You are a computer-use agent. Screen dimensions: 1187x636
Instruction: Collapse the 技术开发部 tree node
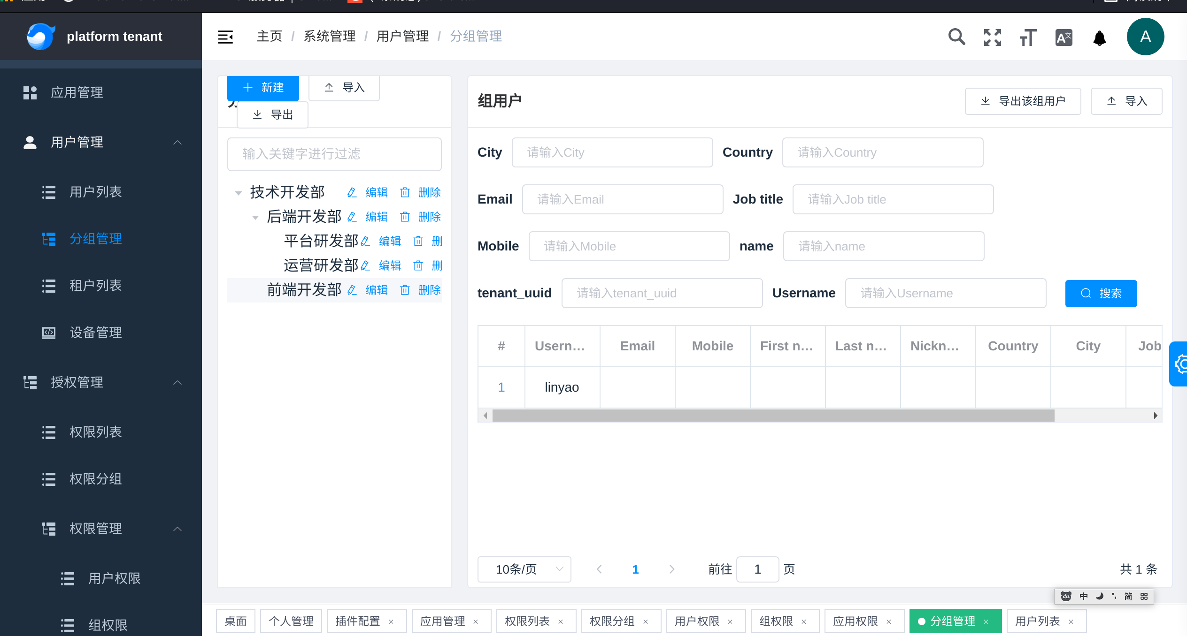pyautogui.click(x=239, y=192)
